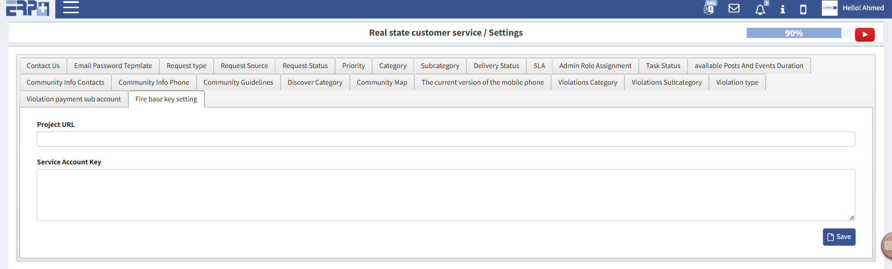Click the 90% progress bar

coord(794,33)
